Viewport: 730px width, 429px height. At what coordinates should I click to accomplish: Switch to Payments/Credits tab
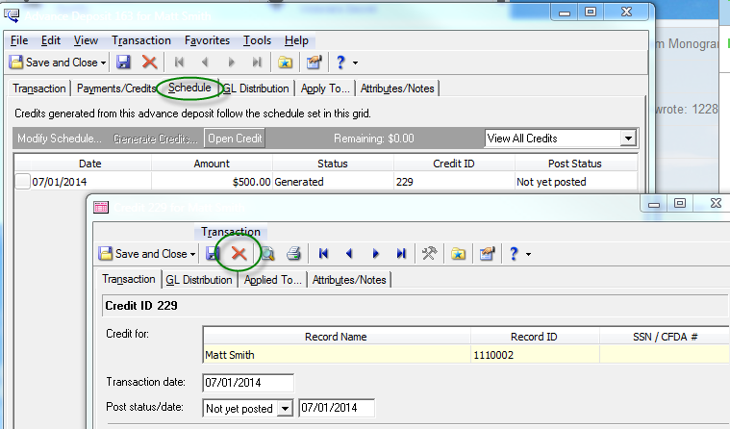pos(116,88)
